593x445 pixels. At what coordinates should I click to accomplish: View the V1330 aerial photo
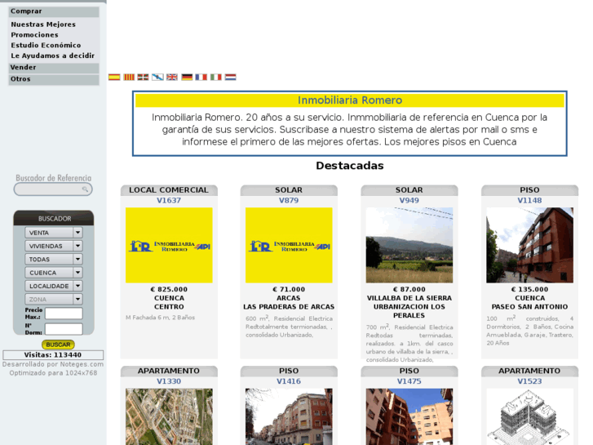pos(169,416)
